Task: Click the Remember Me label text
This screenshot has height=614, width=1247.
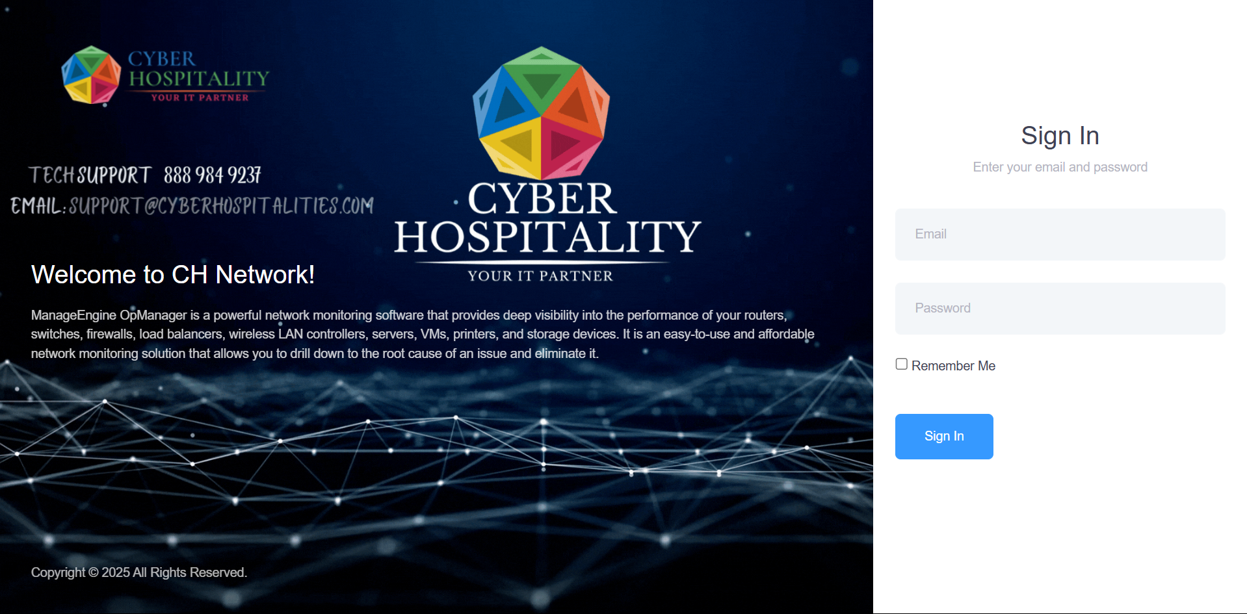Action: click(x=953, y=366)
